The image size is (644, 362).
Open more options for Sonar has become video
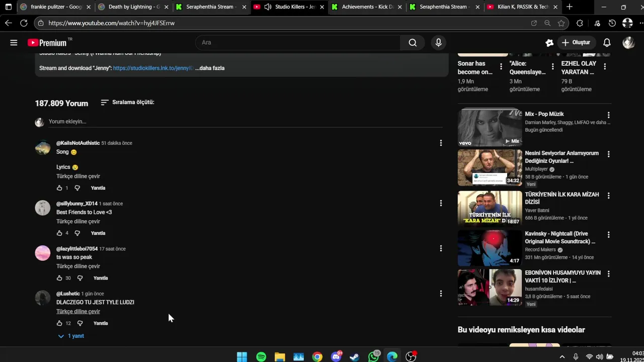click(x=501, y=66)
